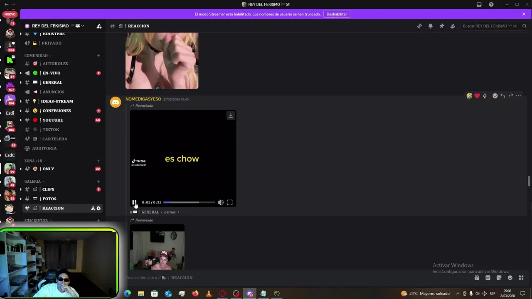The image size is (532, 299).
Task: Click the NOMEDIGASYESO username
Action: click(143, 99)
